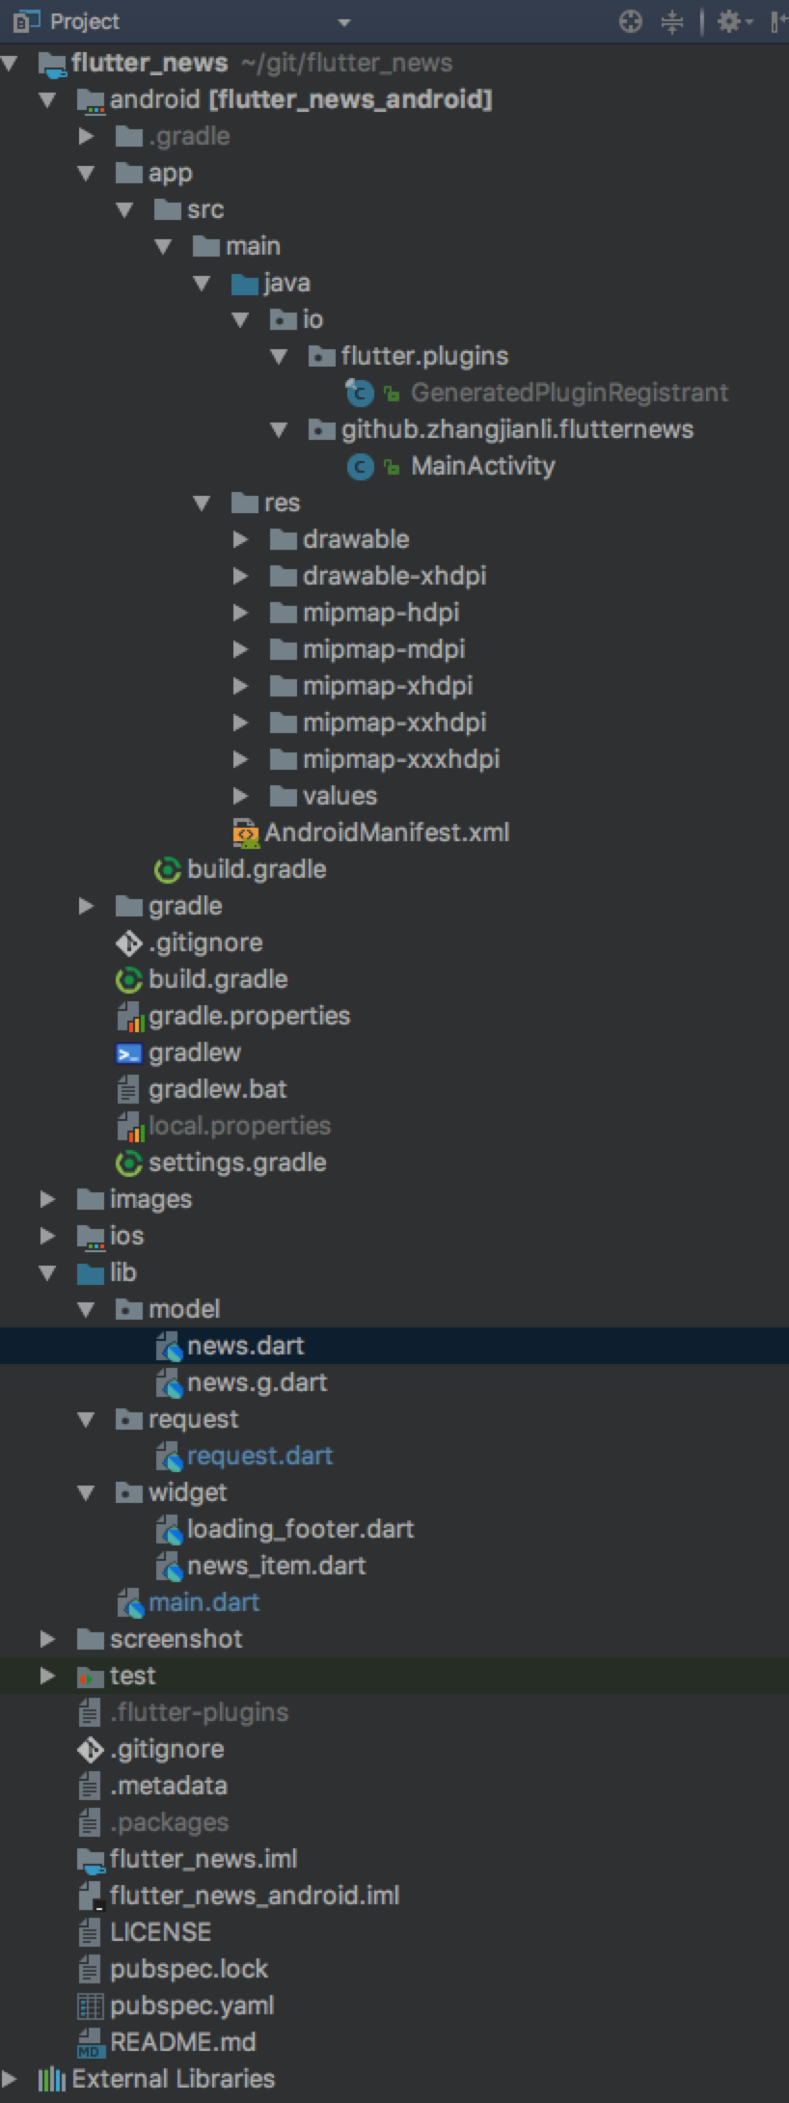The height and width of the screenshot is (2103, 789).
Task: Select the .metadata file
Action: (169, 1786)
